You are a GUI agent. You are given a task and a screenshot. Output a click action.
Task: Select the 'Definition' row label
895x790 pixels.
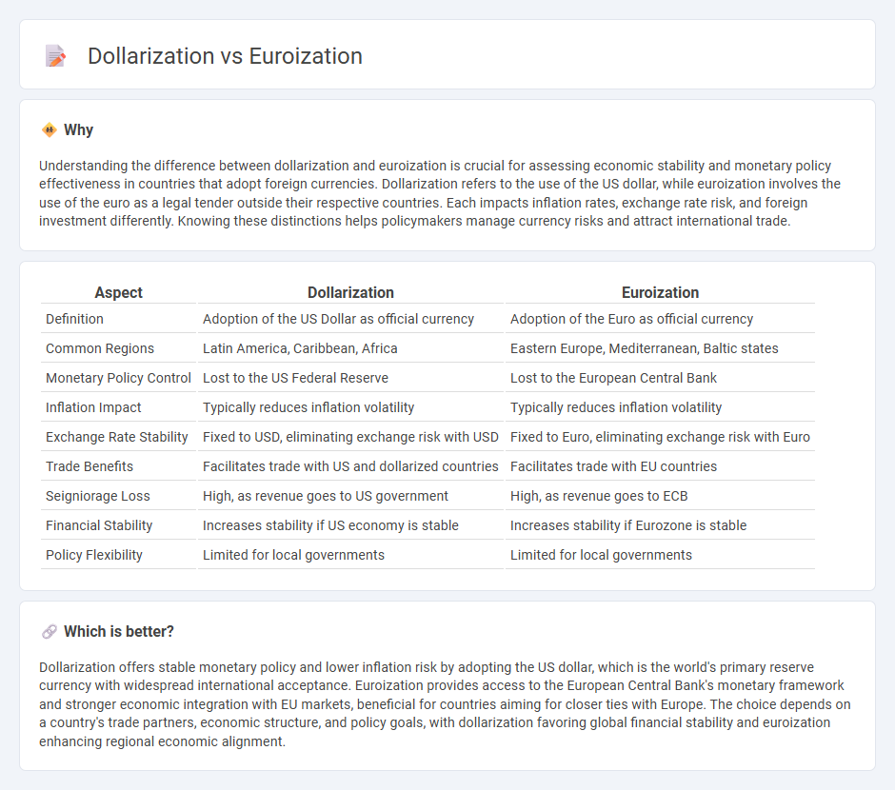coord(74,319)
